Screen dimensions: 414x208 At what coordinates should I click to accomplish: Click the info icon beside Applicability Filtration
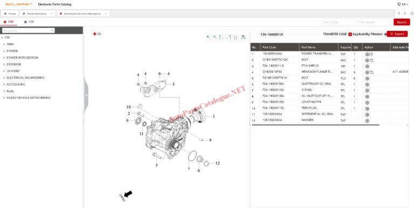coord(385,34)
